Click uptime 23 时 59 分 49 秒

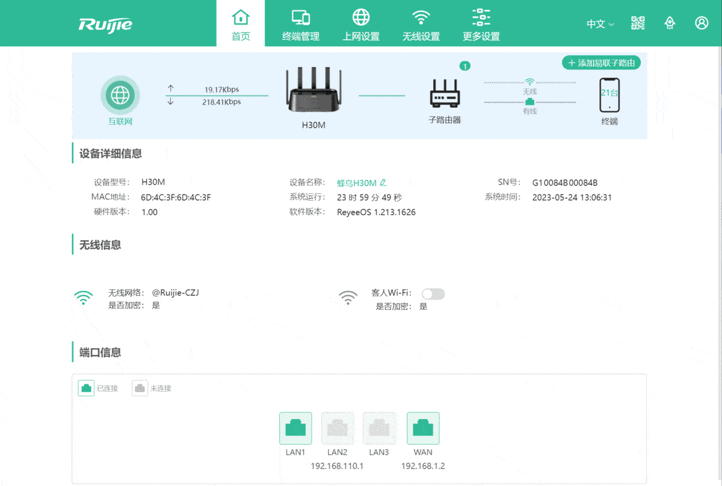369,197
